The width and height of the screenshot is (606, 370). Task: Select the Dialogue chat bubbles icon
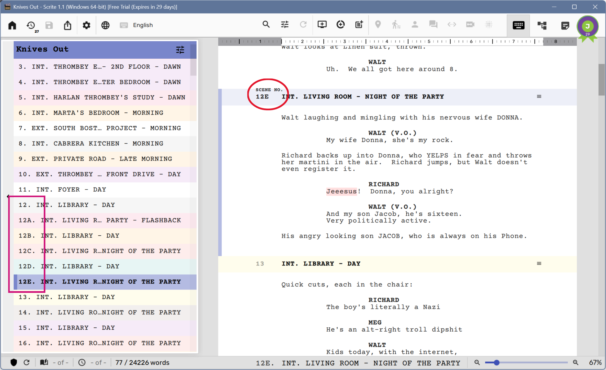[x=433, y=24]
